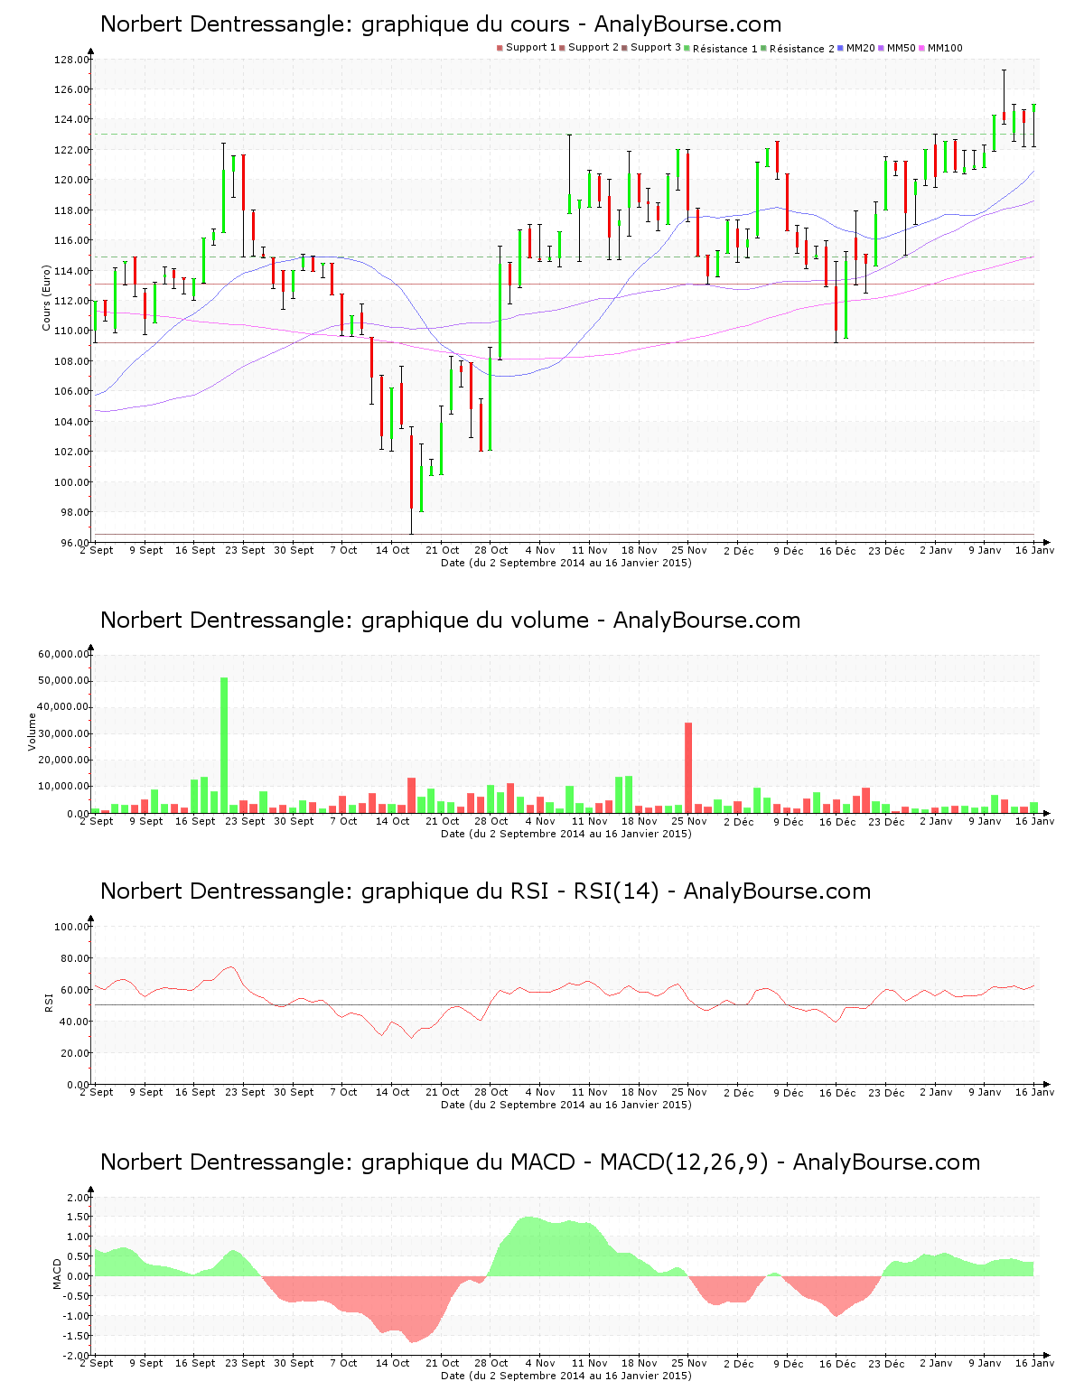The width and height of the screenshot is (1084, 1400).
Task: Click the date range caption under price chart
Action: (x=566, y=563)
